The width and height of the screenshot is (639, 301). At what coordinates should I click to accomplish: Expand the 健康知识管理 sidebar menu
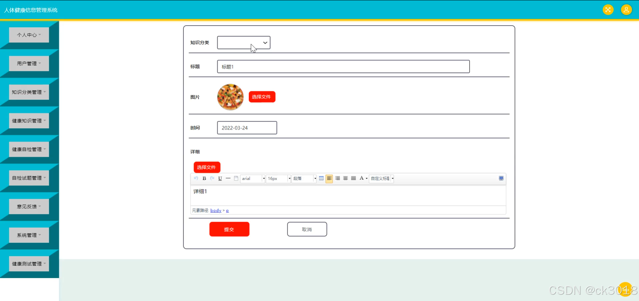29,121
